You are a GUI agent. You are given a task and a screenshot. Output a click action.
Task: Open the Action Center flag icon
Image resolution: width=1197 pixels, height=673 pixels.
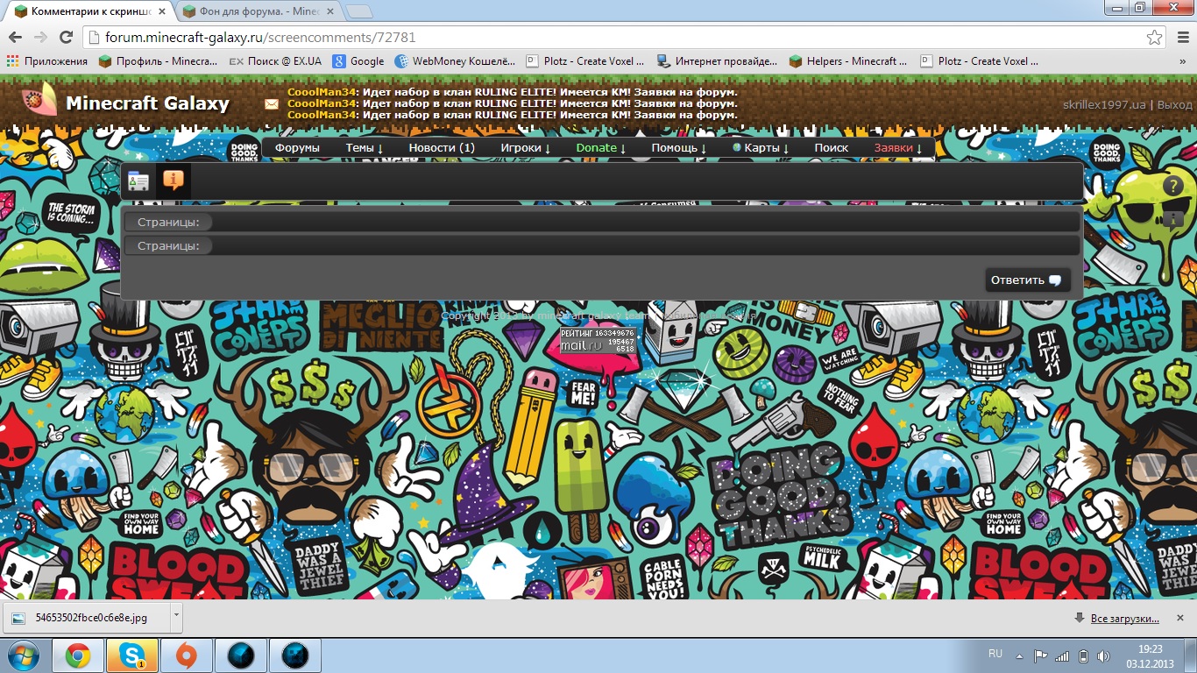pos(1041,655)
